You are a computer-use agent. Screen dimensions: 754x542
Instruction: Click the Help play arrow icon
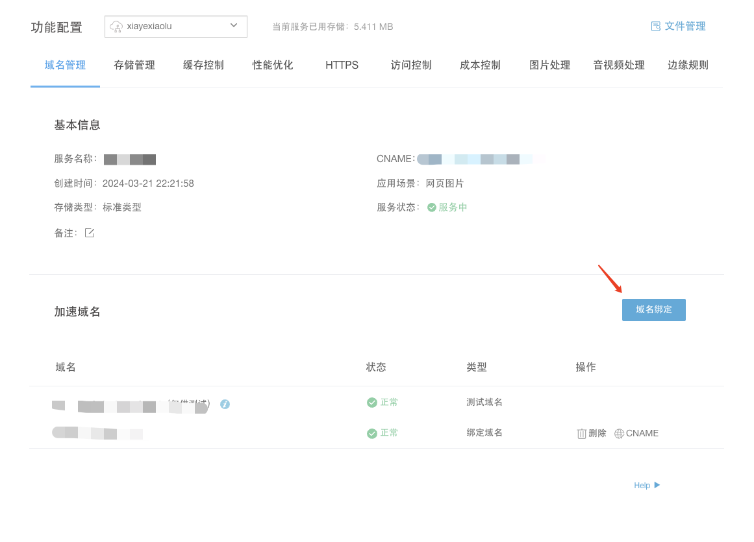657,485
